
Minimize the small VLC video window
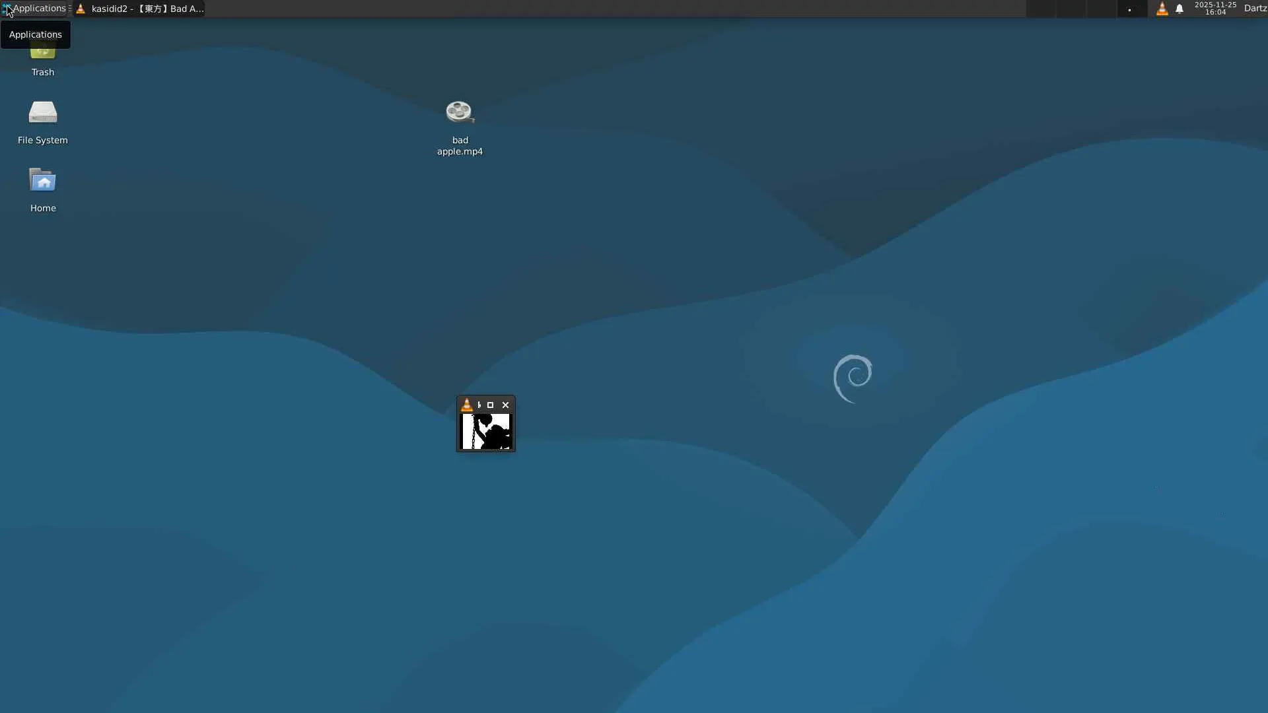point(479,405)
